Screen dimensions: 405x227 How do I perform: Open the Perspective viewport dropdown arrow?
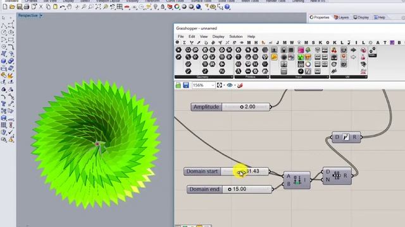[x=41, y=16]
